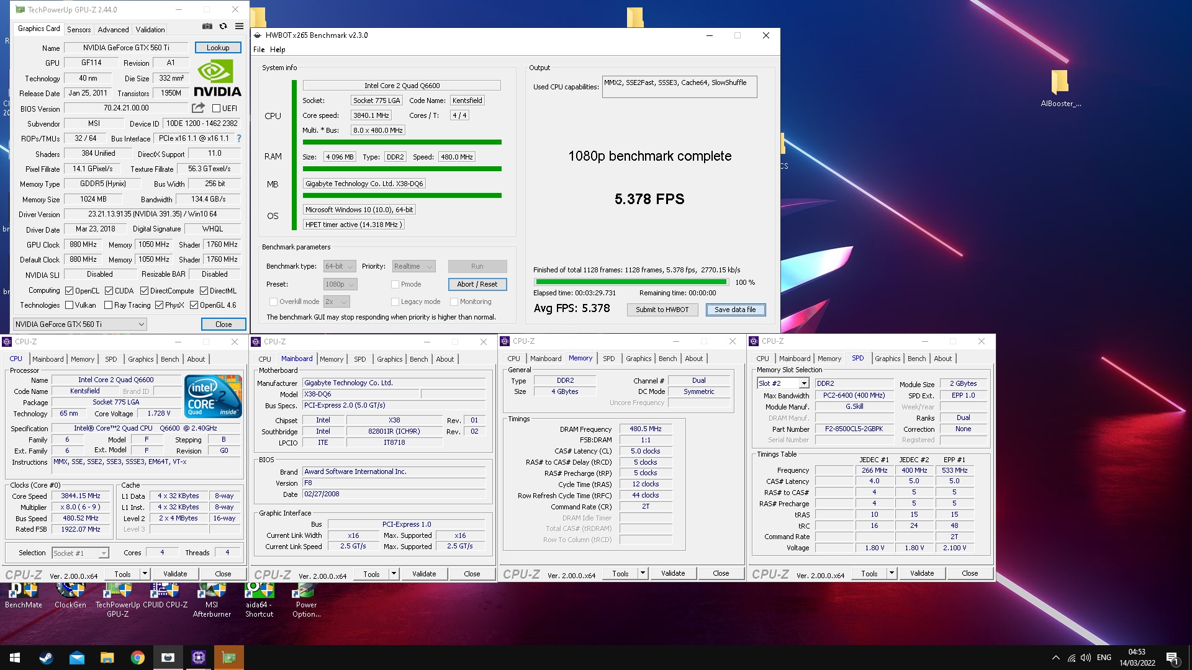Click Abort / Reset in HWBOT x265
The height and width of the screenshot is (670, 1192).
(477, 284)
